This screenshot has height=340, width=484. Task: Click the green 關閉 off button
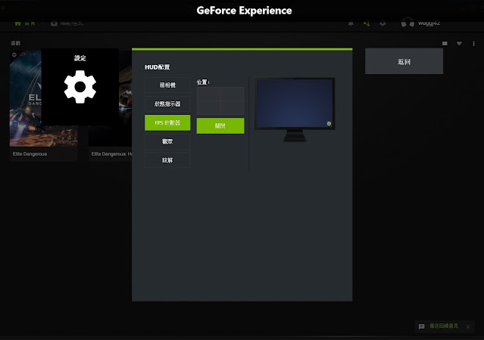pyautogui.click(x=220, y=125)
